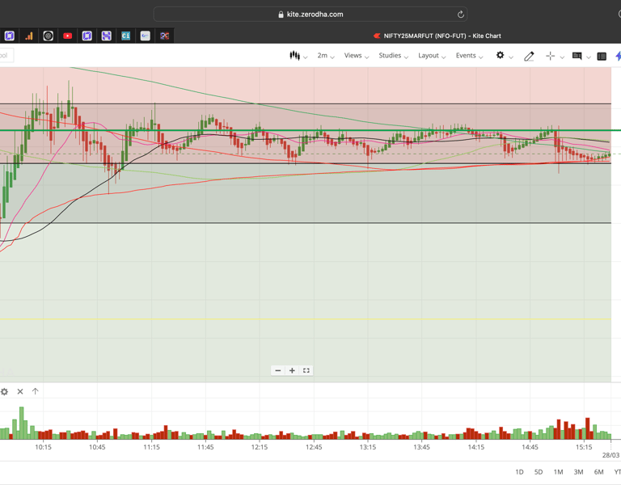Open the chart annotation/table icon
Viewport: 621px width, 485px height.
pyautogui.click(x=577, y=56)
